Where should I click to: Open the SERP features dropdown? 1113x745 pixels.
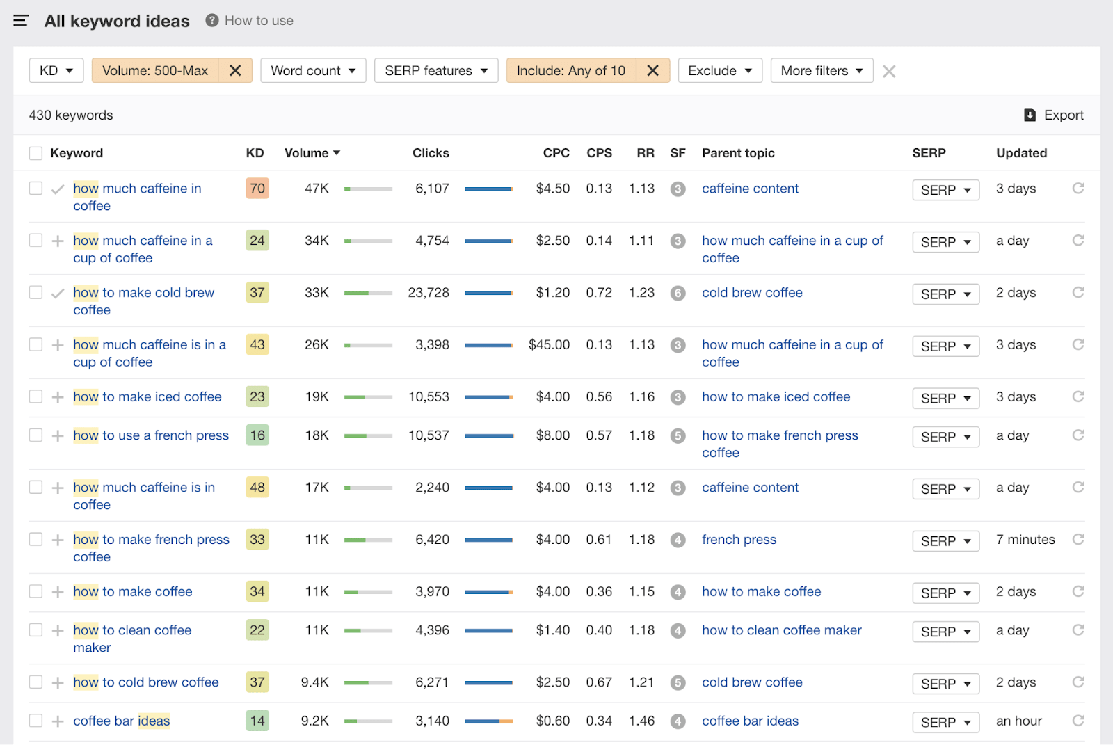[435, 70]
